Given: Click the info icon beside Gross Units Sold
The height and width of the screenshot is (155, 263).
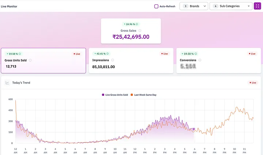Looking at the screenshot, I should click(30, 60).
